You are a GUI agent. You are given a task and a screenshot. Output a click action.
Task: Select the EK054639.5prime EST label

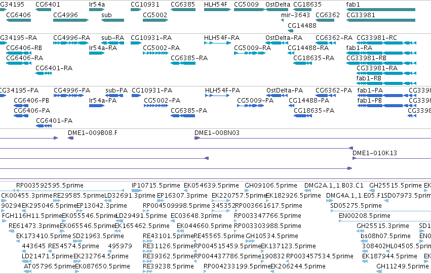(211, 186)
